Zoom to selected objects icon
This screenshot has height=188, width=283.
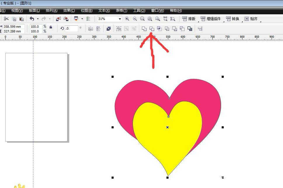click(142, 19)
